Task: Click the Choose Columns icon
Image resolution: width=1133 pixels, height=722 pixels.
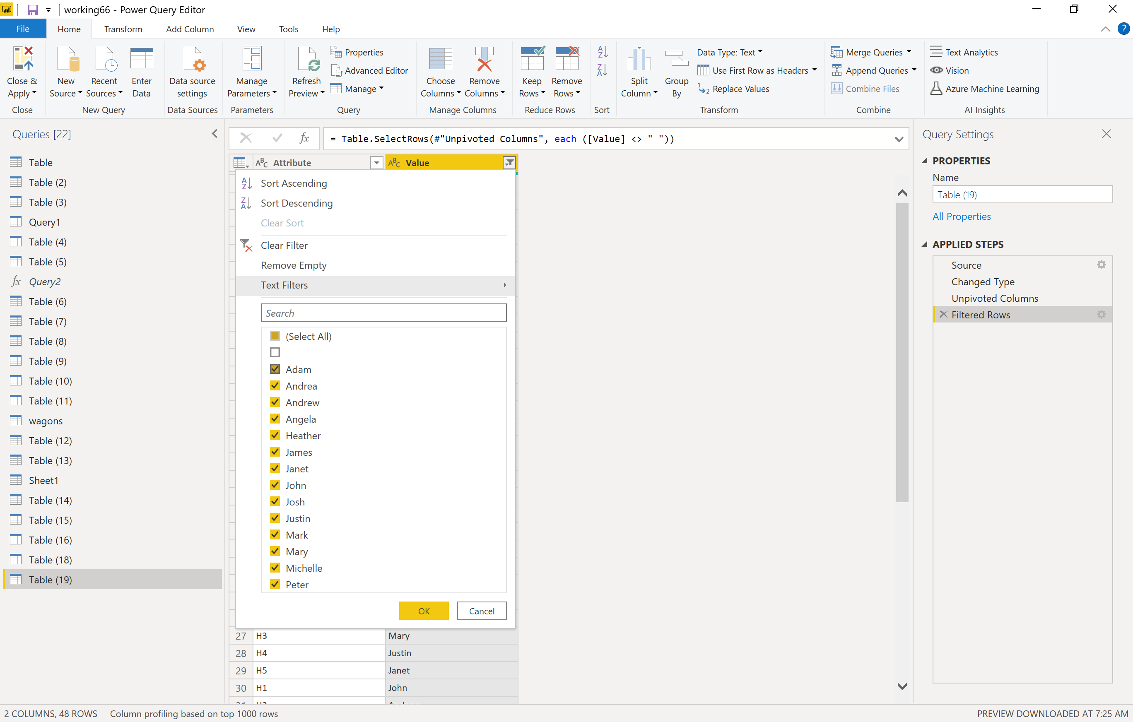Action: tap(440, 59)
